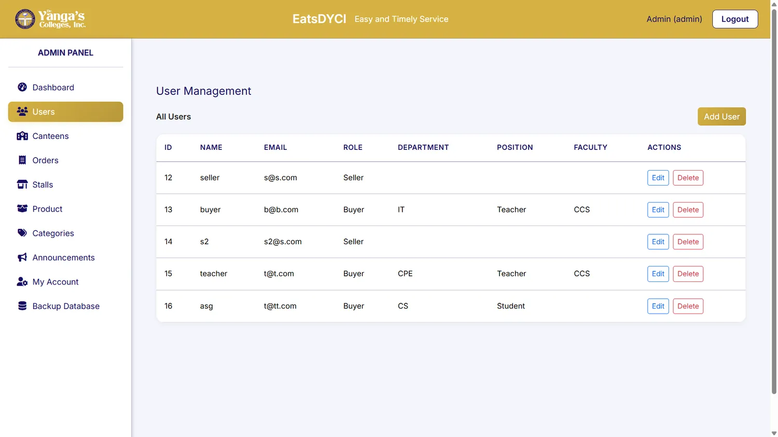Click the scrollbar down arrow
This screenshot has width=778, height=437.
(774, 433)
